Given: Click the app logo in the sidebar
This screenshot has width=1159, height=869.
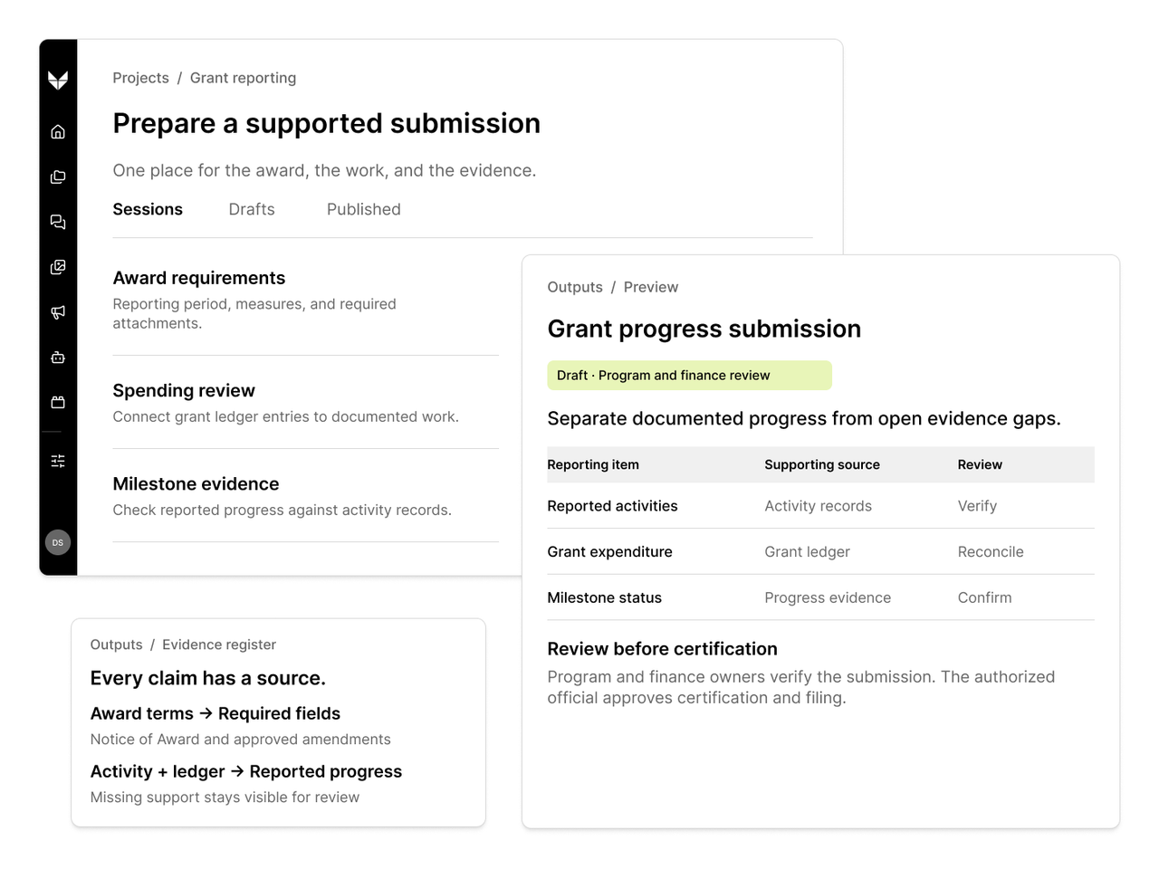Looking at the screenshot, I should 58,81.
